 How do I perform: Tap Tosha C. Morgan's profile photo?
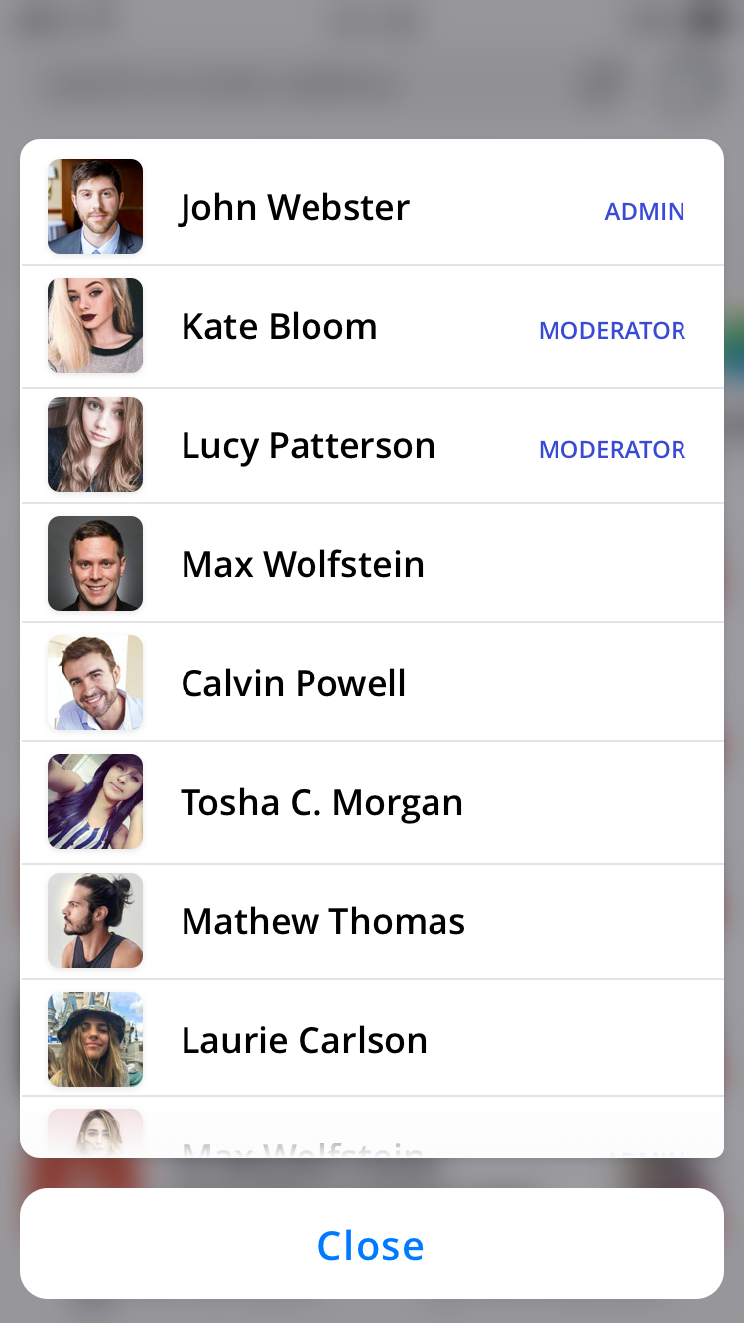pos(95,801)
